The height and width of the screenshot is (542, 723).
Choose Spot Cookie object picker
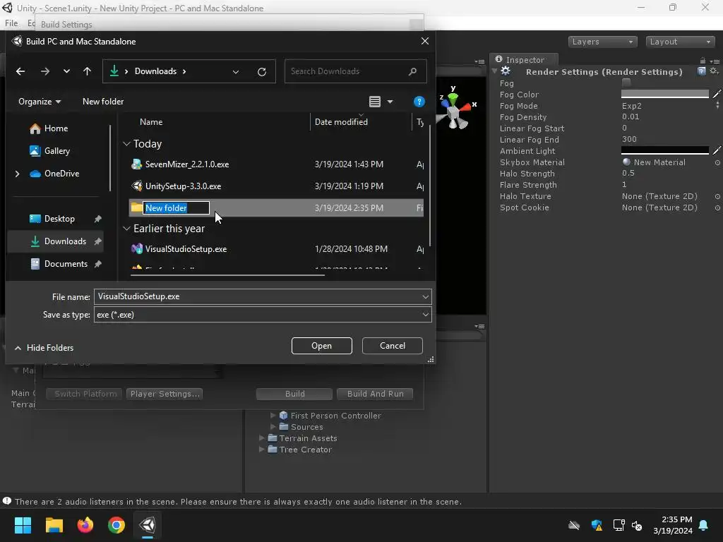click(x=717, y=208)
